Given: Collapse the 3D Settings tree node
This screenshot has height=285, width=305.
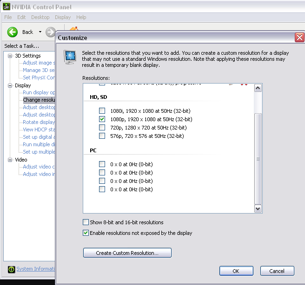Looking at the screenshot, I should [x=10, y=56].
